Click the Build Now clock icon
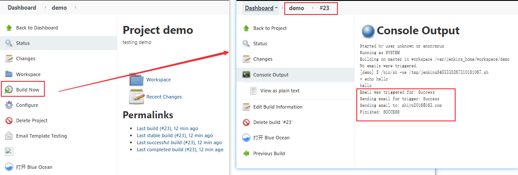The width and height of the screenshot is (518, 175). [9, 90]
